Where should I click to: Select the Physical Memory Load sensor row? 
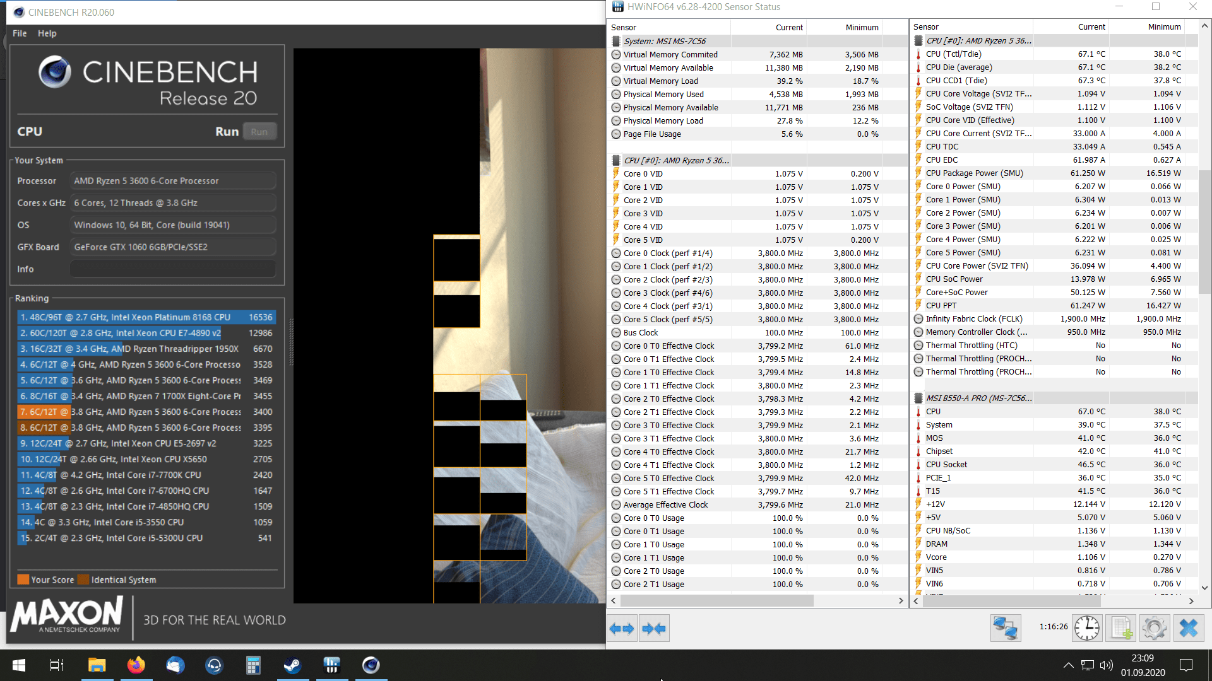point(757,121)
